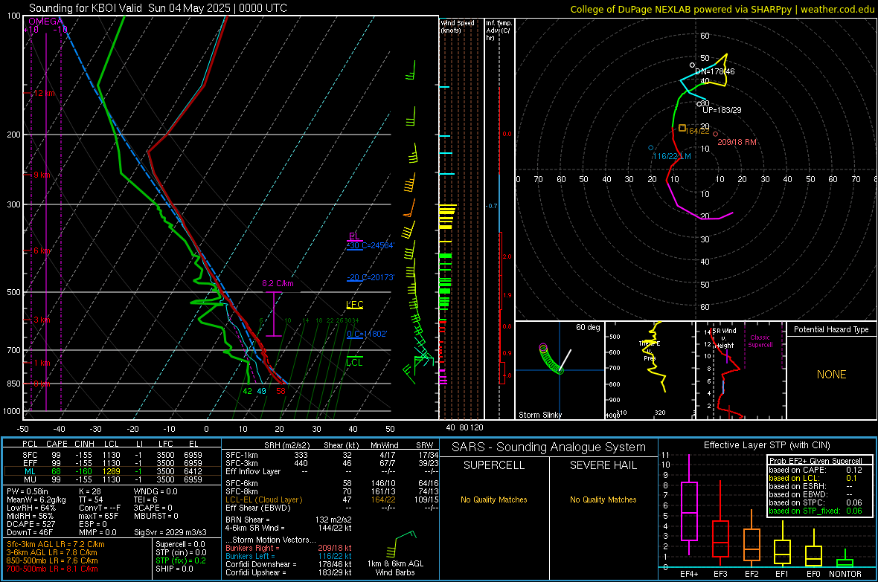Select the highlighted ML parcel row

tap(112, 471)
